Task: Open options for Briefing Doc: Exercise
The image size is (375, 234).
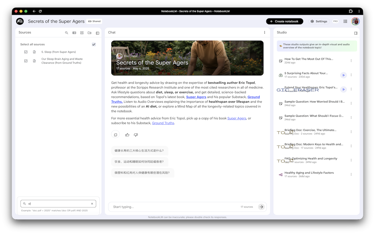Action: (x=351, y=132)
